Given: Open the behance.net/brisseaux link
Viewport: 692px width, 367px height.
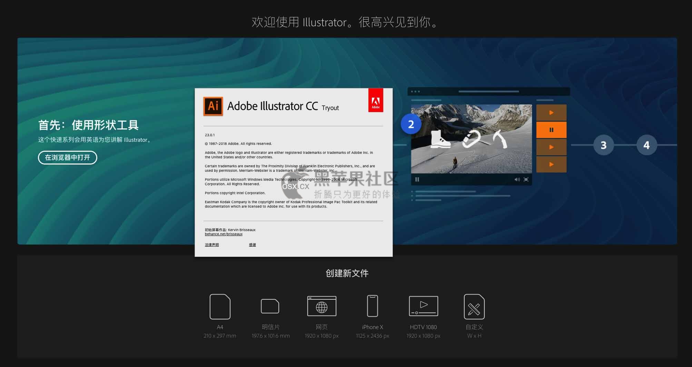Looking at the screenshot, I should [224, 234].
